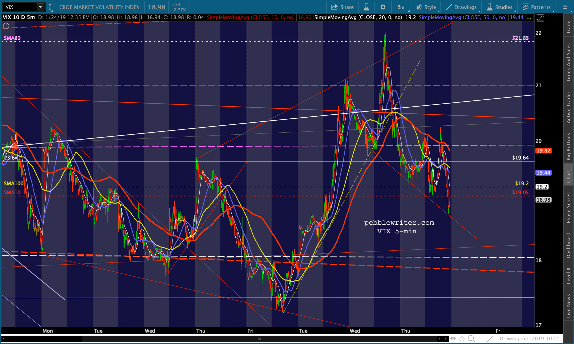Click the crosshair pan icon

(x=462, y=339)
